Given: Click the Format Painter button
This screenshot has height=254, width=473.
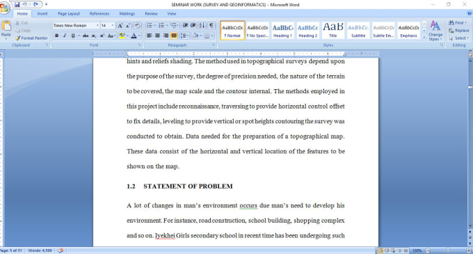Looking at the screenshot, I should [32, 38].
